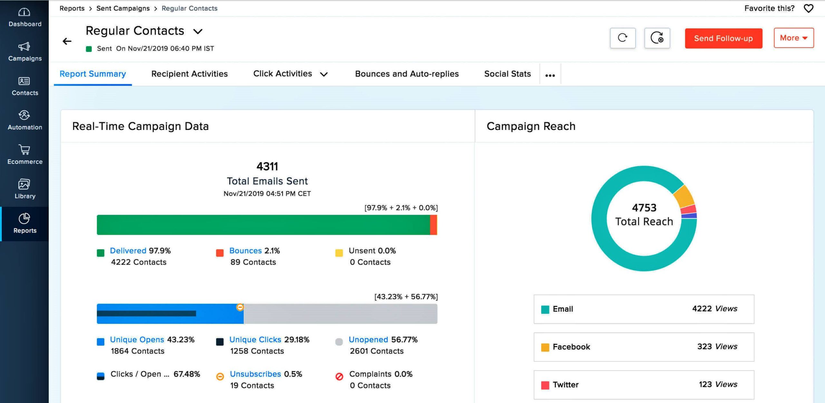Click the green Sent status square
Image resolution: width=825 pixels, height=403 pixels.
coord(89,49)
